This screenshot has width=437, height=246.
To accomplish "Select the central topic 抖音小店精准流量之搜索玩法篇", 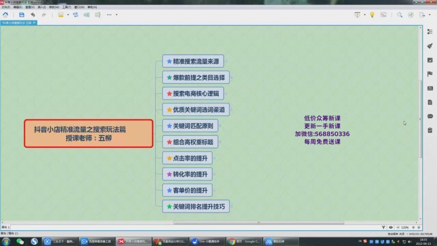I will pos(88,134).
